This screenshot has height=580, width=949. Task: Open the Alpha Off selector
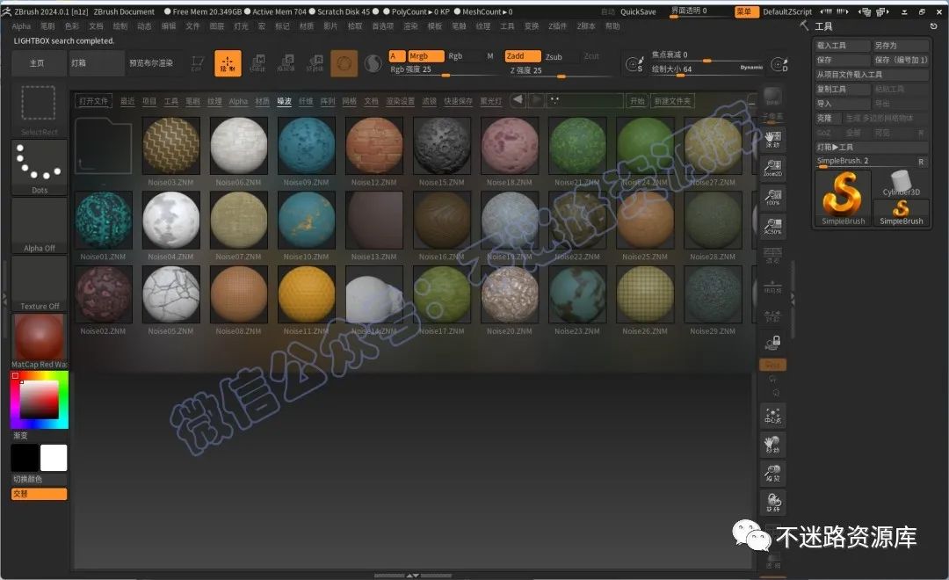coord(39,226)
